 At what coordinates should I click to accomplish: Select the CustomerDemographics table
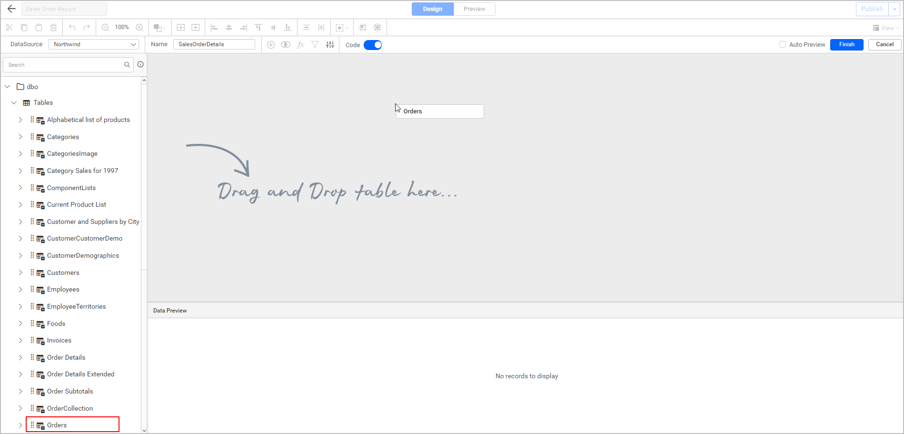[x=83, y=255]
